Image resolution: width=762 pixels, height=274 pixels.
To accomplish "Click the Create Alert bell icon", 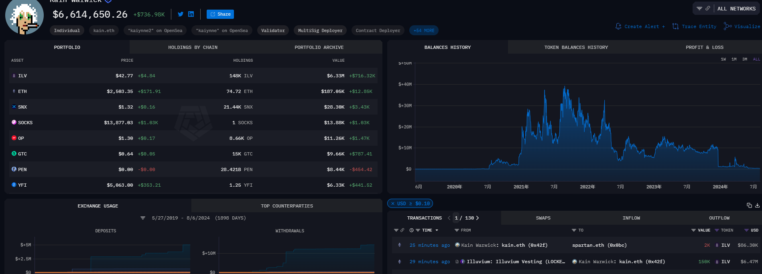I will click(x=618, y=26).
